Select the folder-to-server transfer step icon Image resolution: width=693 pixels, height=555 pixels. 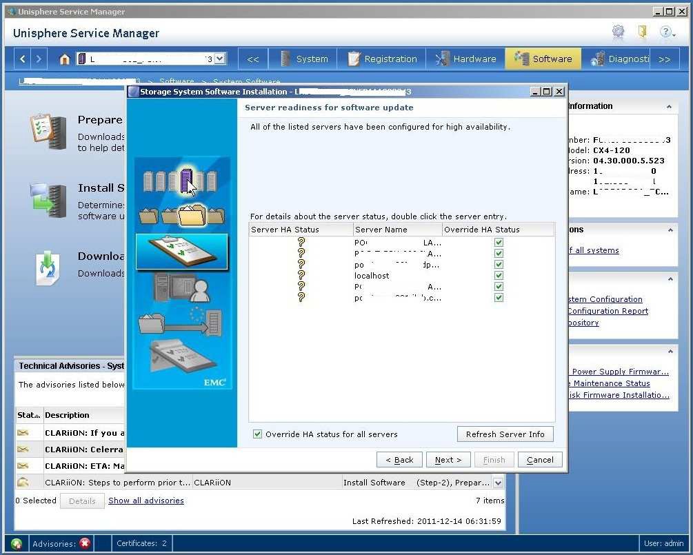pos(181,322)
